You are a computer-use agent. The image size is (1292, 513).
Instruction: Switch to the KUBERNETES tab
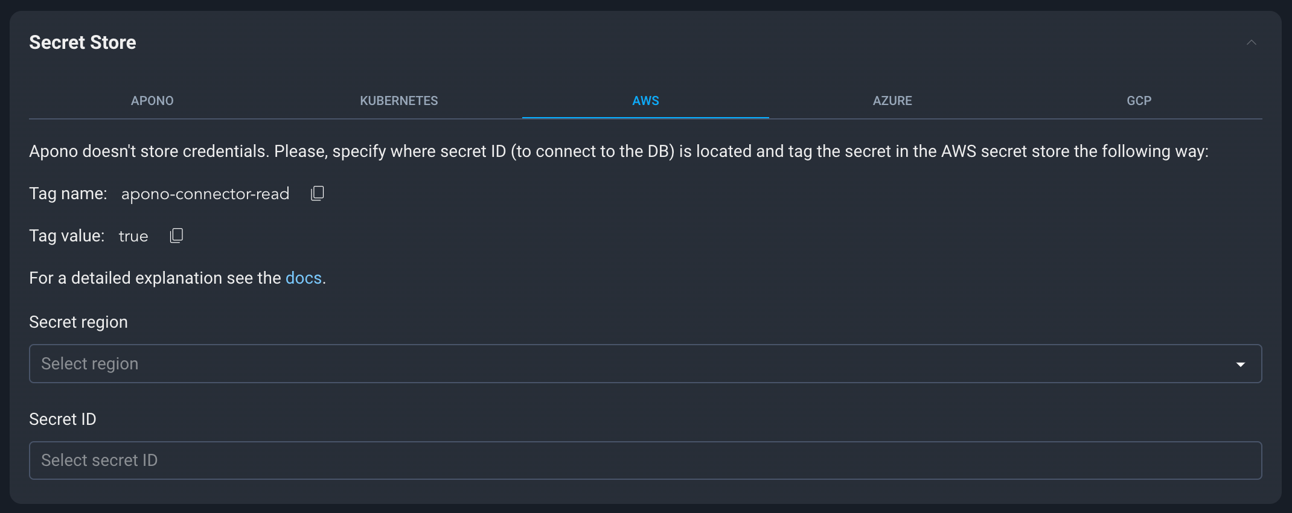(399, 101)
